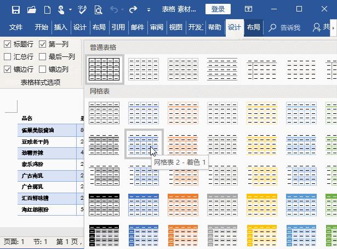The width and height of the screenshot is (337, 249).
Task: Undo the last action
Action: click(x=114, y=9)
